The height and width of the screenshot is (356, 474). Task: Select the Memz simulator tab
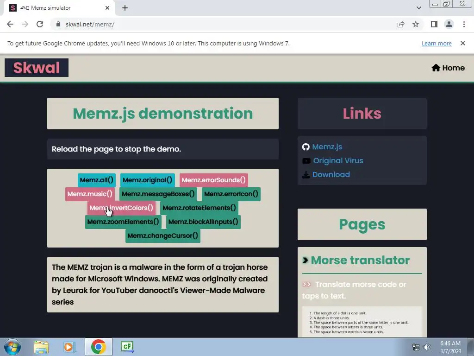[59, 8]
